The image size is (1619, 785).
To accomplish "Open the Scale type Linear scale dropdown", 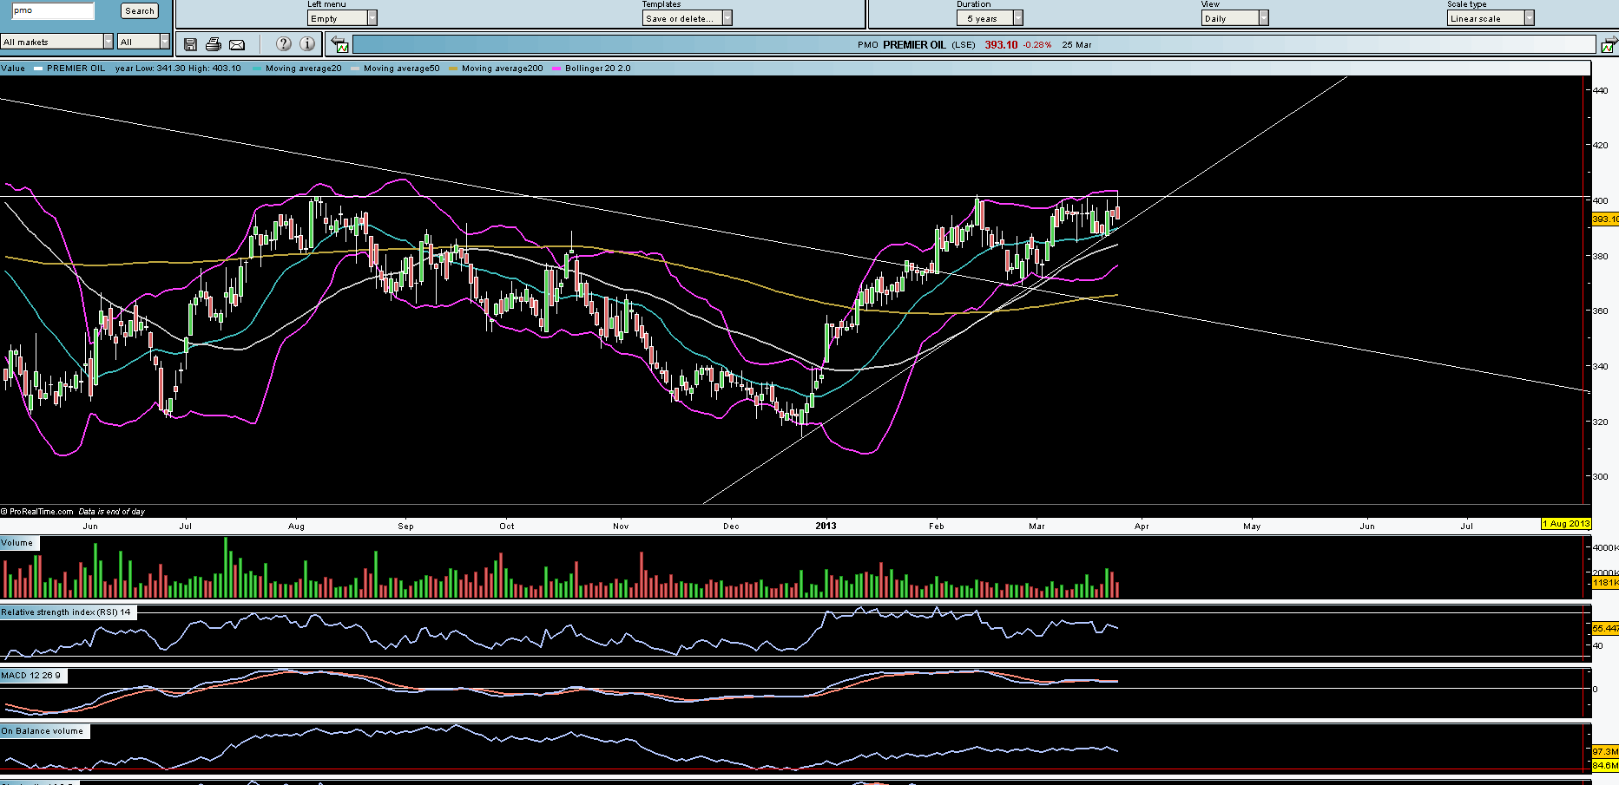I will coord(1491,18).
